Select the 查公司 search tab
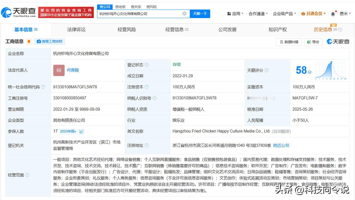Screen dimensions: 355x200 (105, 7)
